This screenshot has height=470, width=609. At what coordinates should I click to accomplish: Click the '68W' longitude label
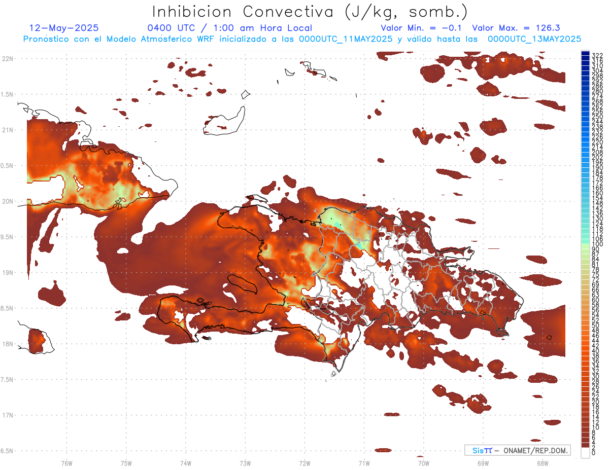coord(543,463)
